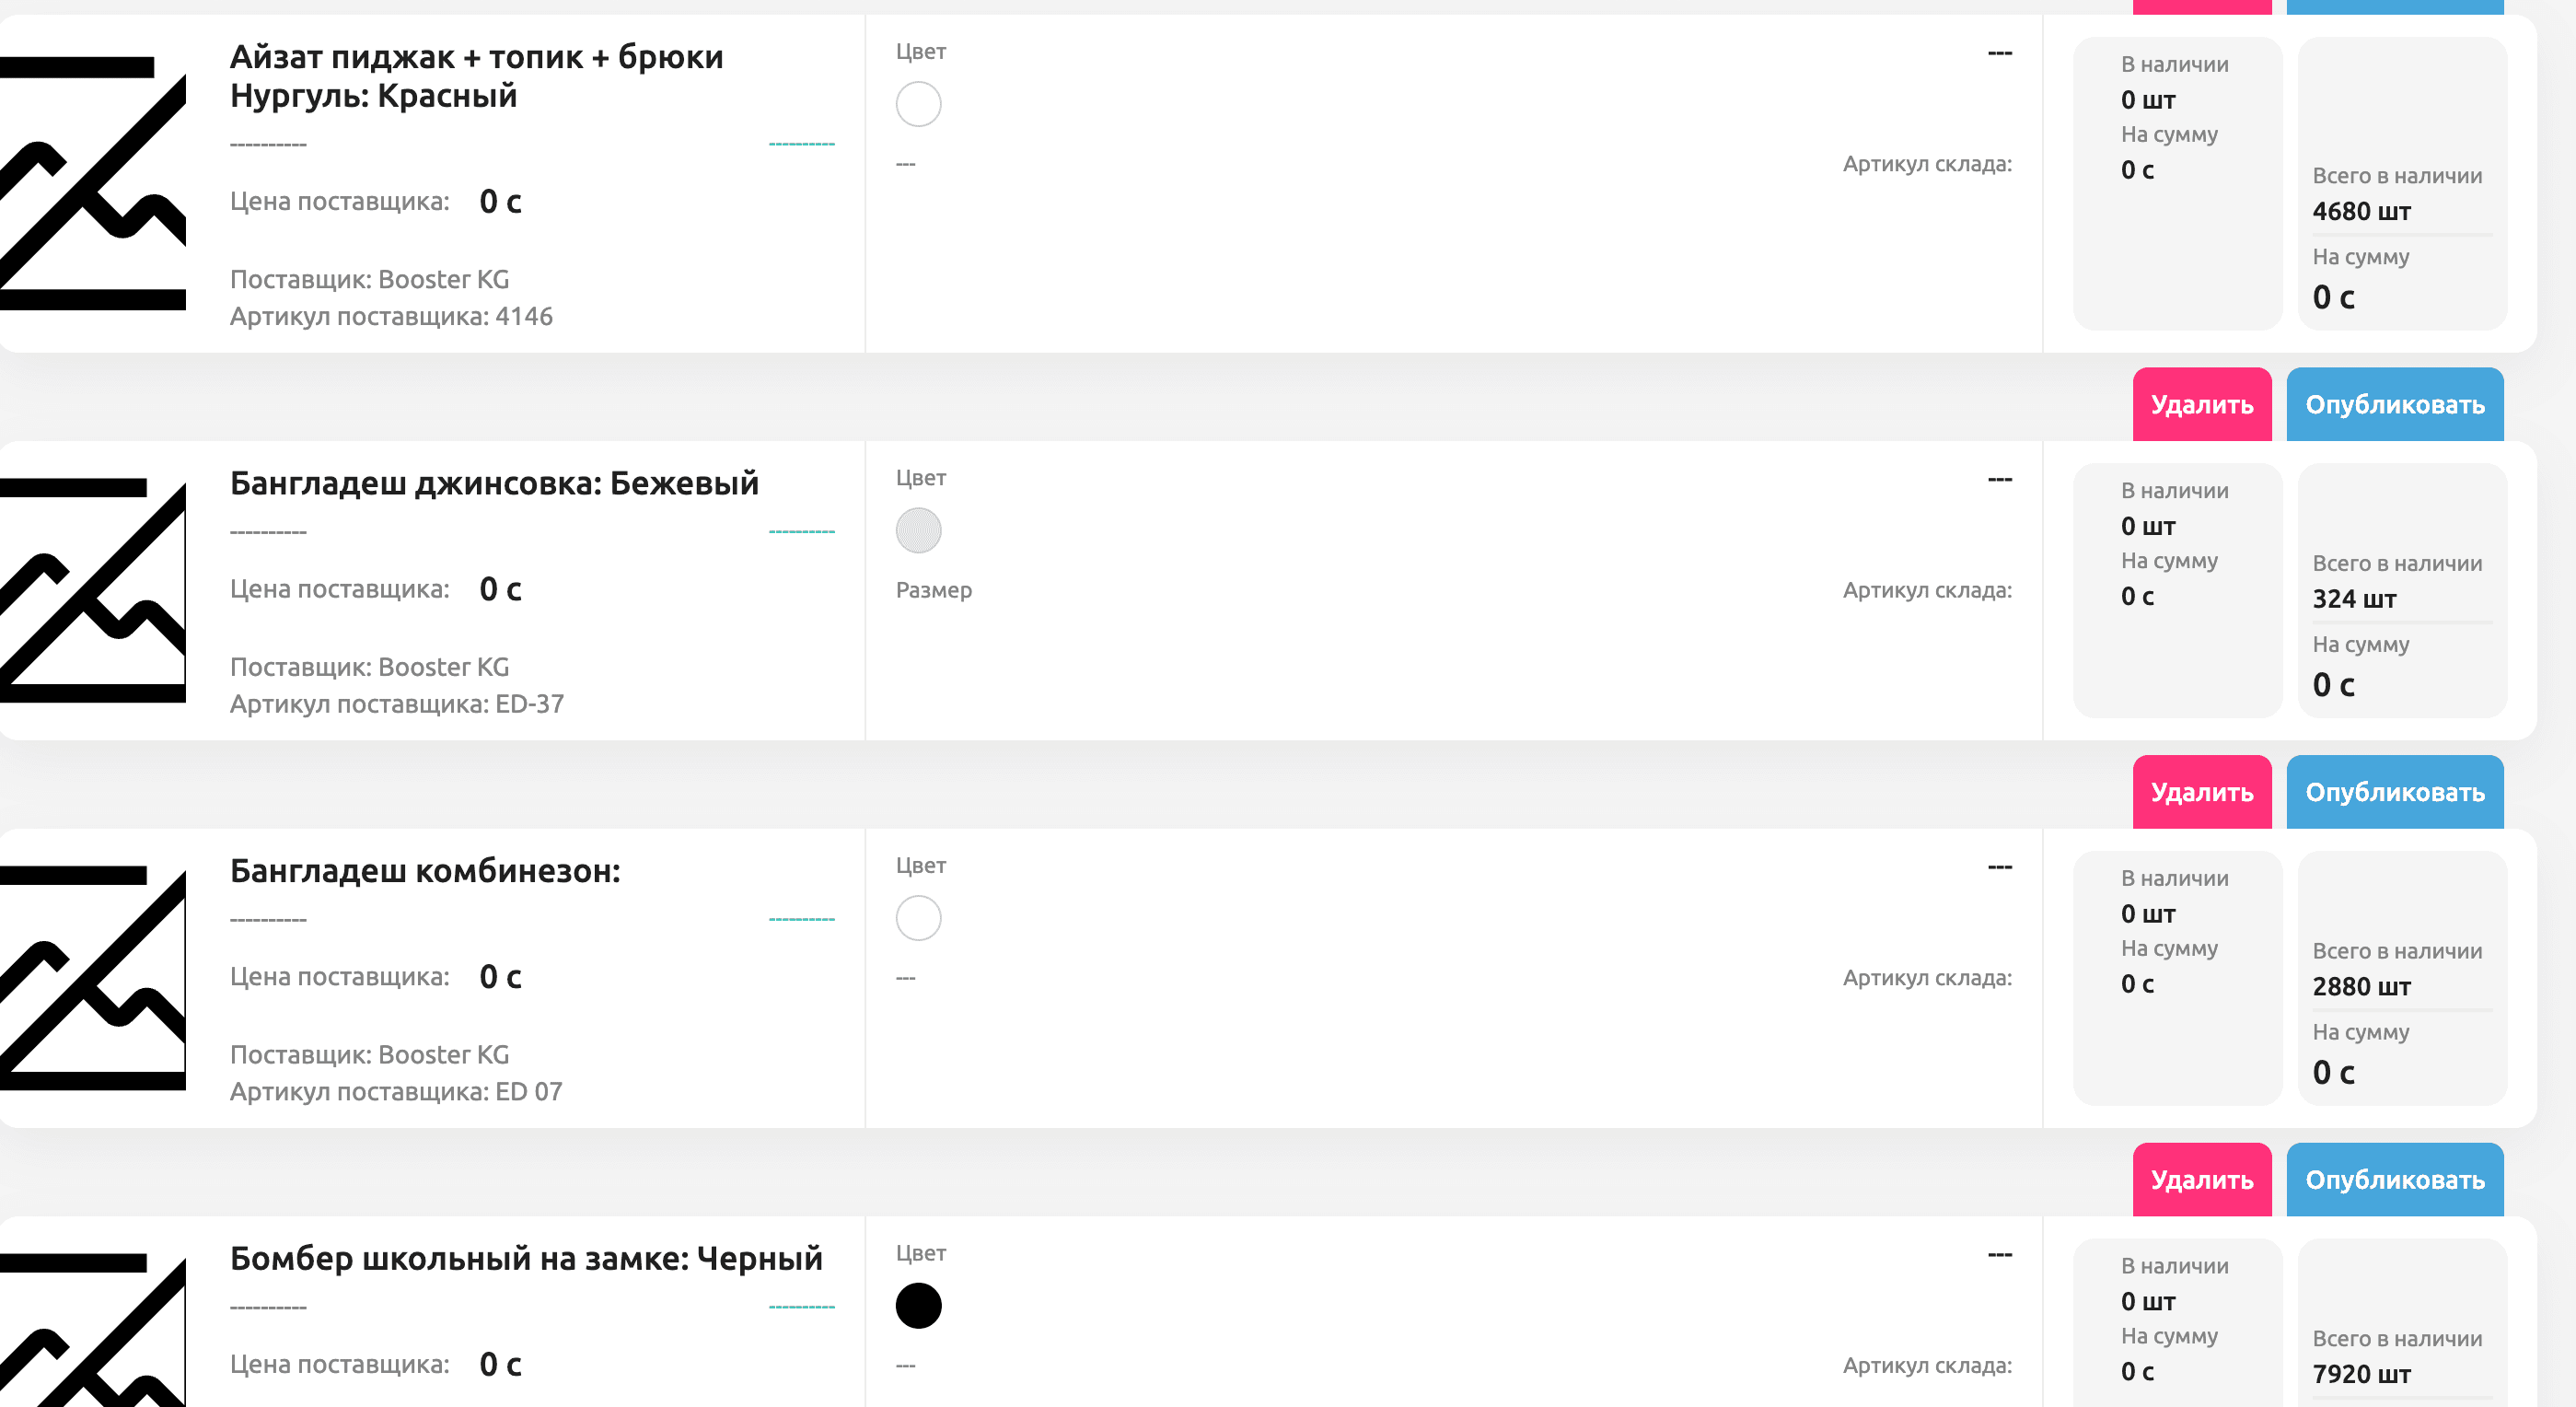The width and height of the screenshot is (2576, 1407).
Task: Click the dashes at top-right of джинсовка details
Action: click(x=1999, y=479)
